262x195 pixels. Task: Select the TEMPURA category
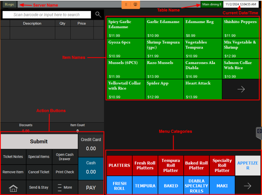pyautogui.click(x=145, y=186)
